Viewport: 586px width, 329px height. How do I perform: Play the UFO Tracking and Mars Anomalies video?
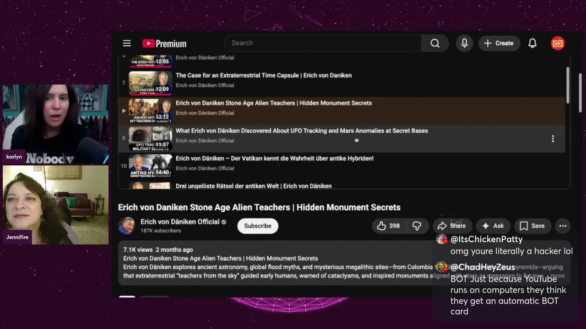[x=302, y=131]
